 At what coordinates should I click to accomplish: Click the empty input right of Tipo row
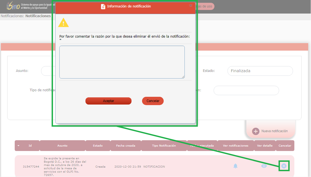point(246,90)
